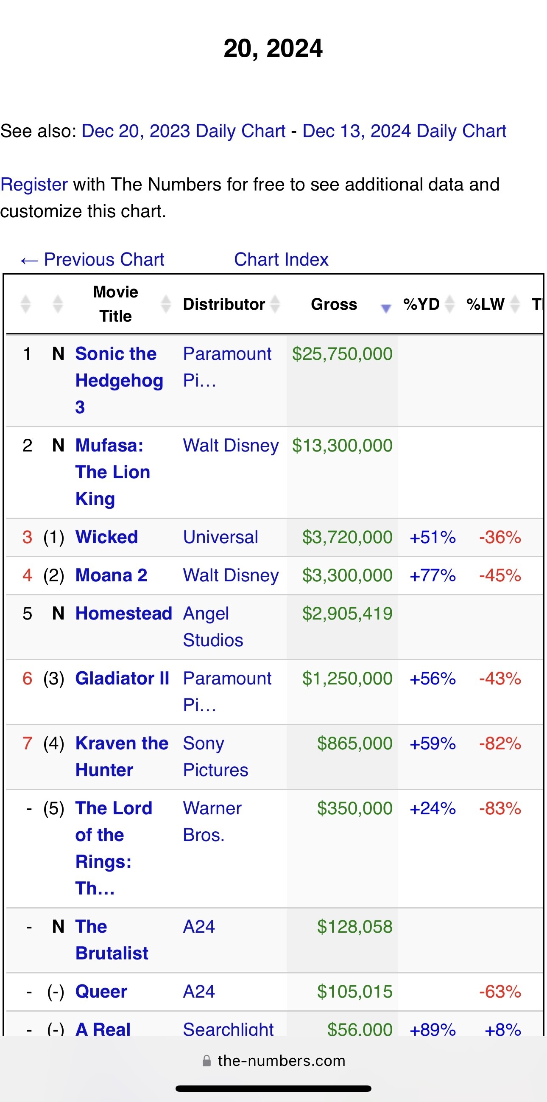The height and width of the screenshot is (1102, 547).
Task: Tap the lock icon in address bar
Action: (x=207, y=1060)
